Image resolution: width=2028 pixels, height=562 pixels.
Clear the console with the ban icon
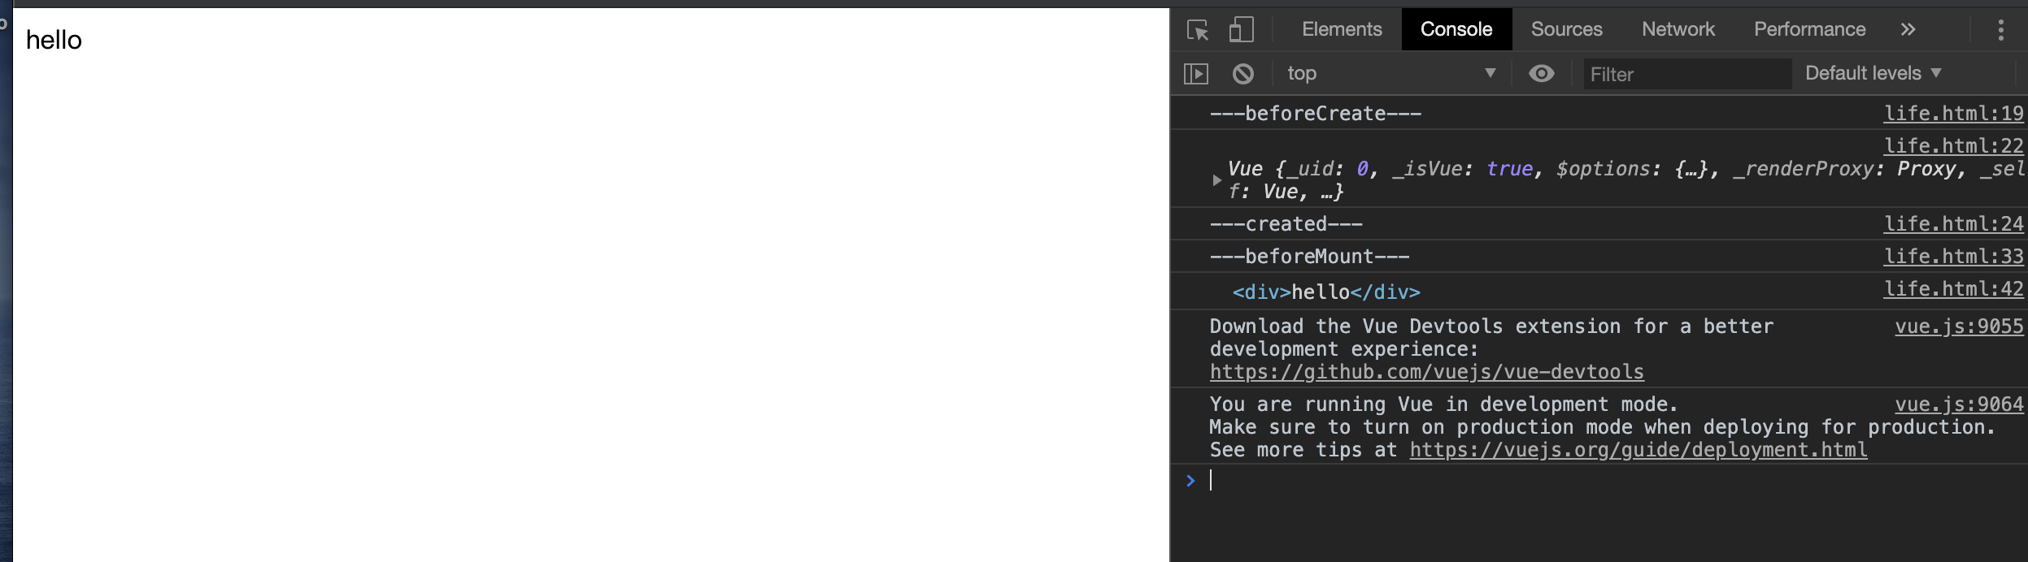coord(1242,74)
